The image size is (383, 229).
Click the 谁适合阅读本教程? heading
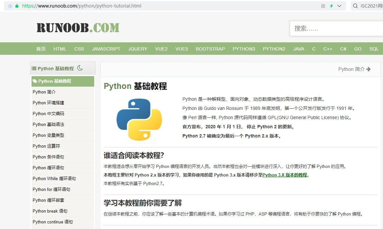click(134, 155)
